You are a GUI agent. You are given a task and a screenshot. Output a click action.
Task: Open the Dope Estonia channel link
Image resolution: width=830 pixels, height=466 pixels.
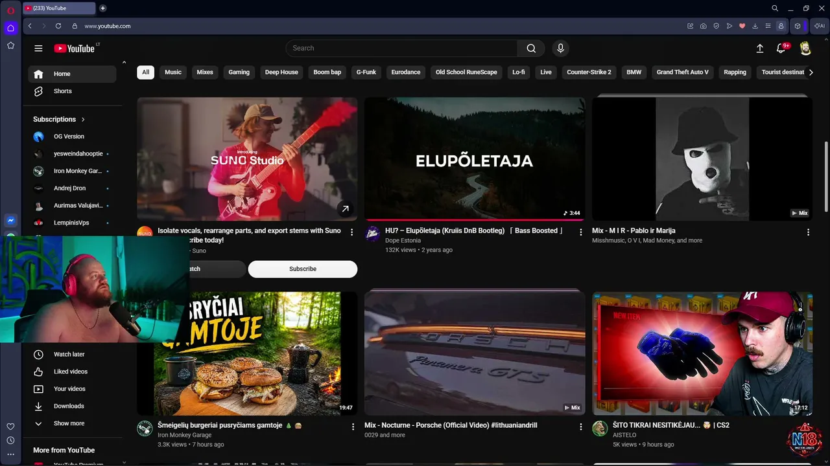tap(403, 241)
